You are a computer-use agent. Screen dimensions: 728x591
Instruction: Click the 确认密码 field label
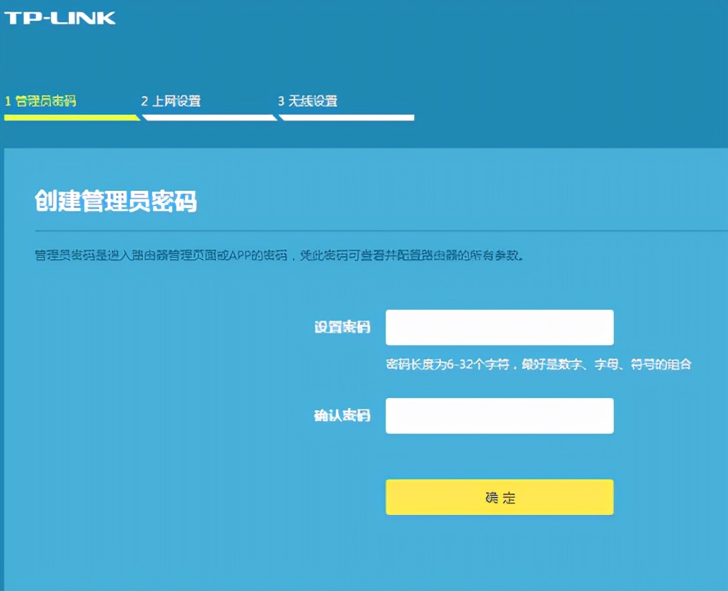[x=342, y=415]
